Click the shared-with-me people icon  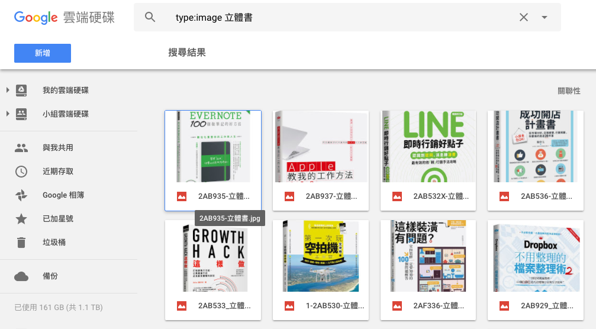coord(21,148)
